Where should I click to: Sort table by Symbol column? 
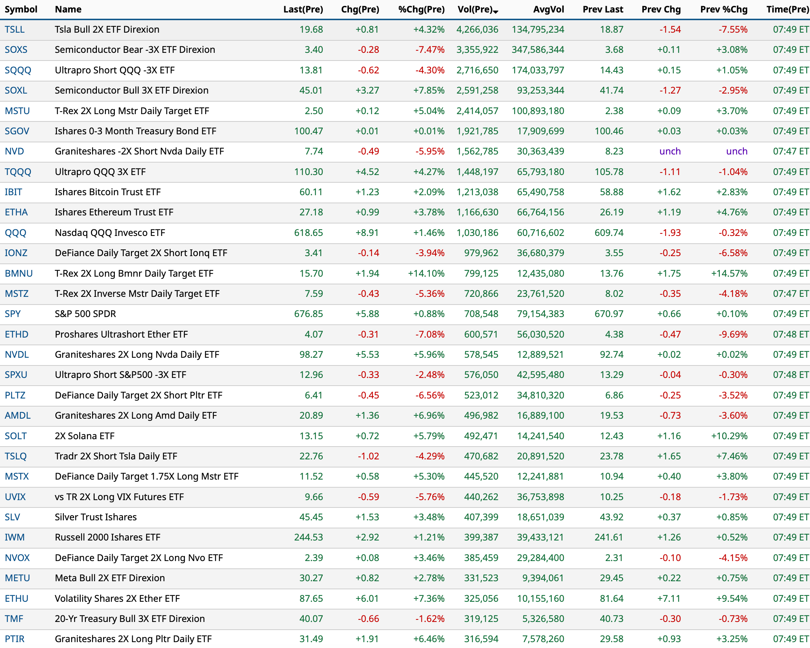point(21,10)
